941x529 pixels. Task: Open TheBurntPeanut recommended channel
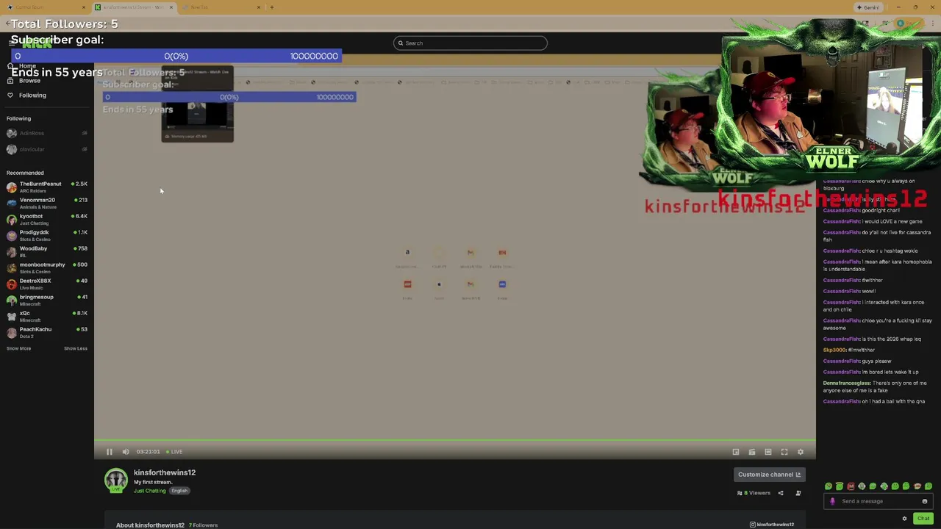coord(47,187)
